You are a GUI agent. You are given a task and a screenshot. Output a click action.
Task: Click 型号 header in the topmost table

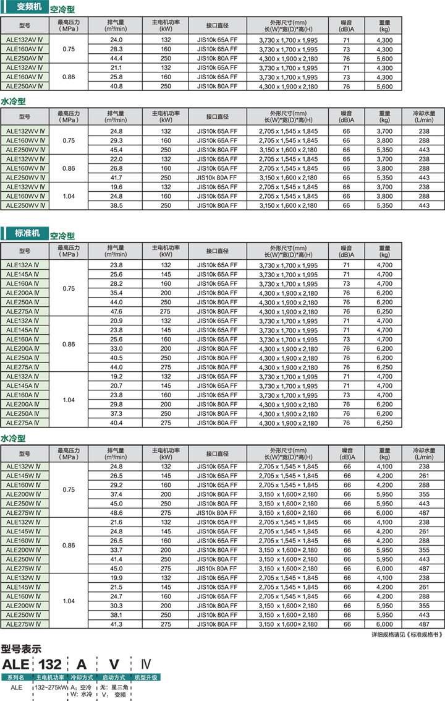pos(25,25)
